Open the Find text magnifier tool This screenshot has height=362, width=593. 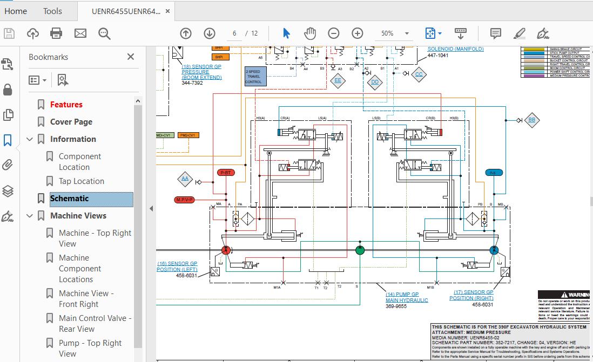(104, 33)
